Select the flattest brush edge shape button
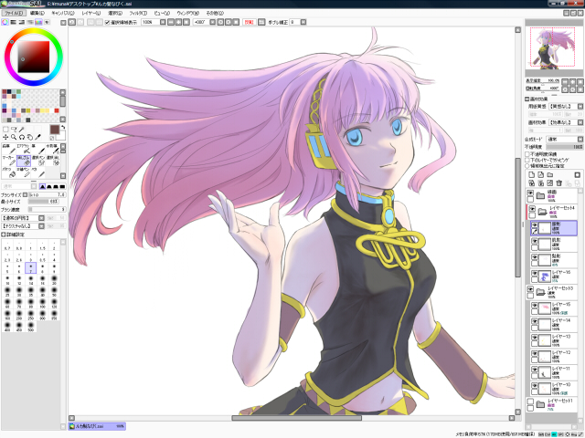 [x=62, y=186]
